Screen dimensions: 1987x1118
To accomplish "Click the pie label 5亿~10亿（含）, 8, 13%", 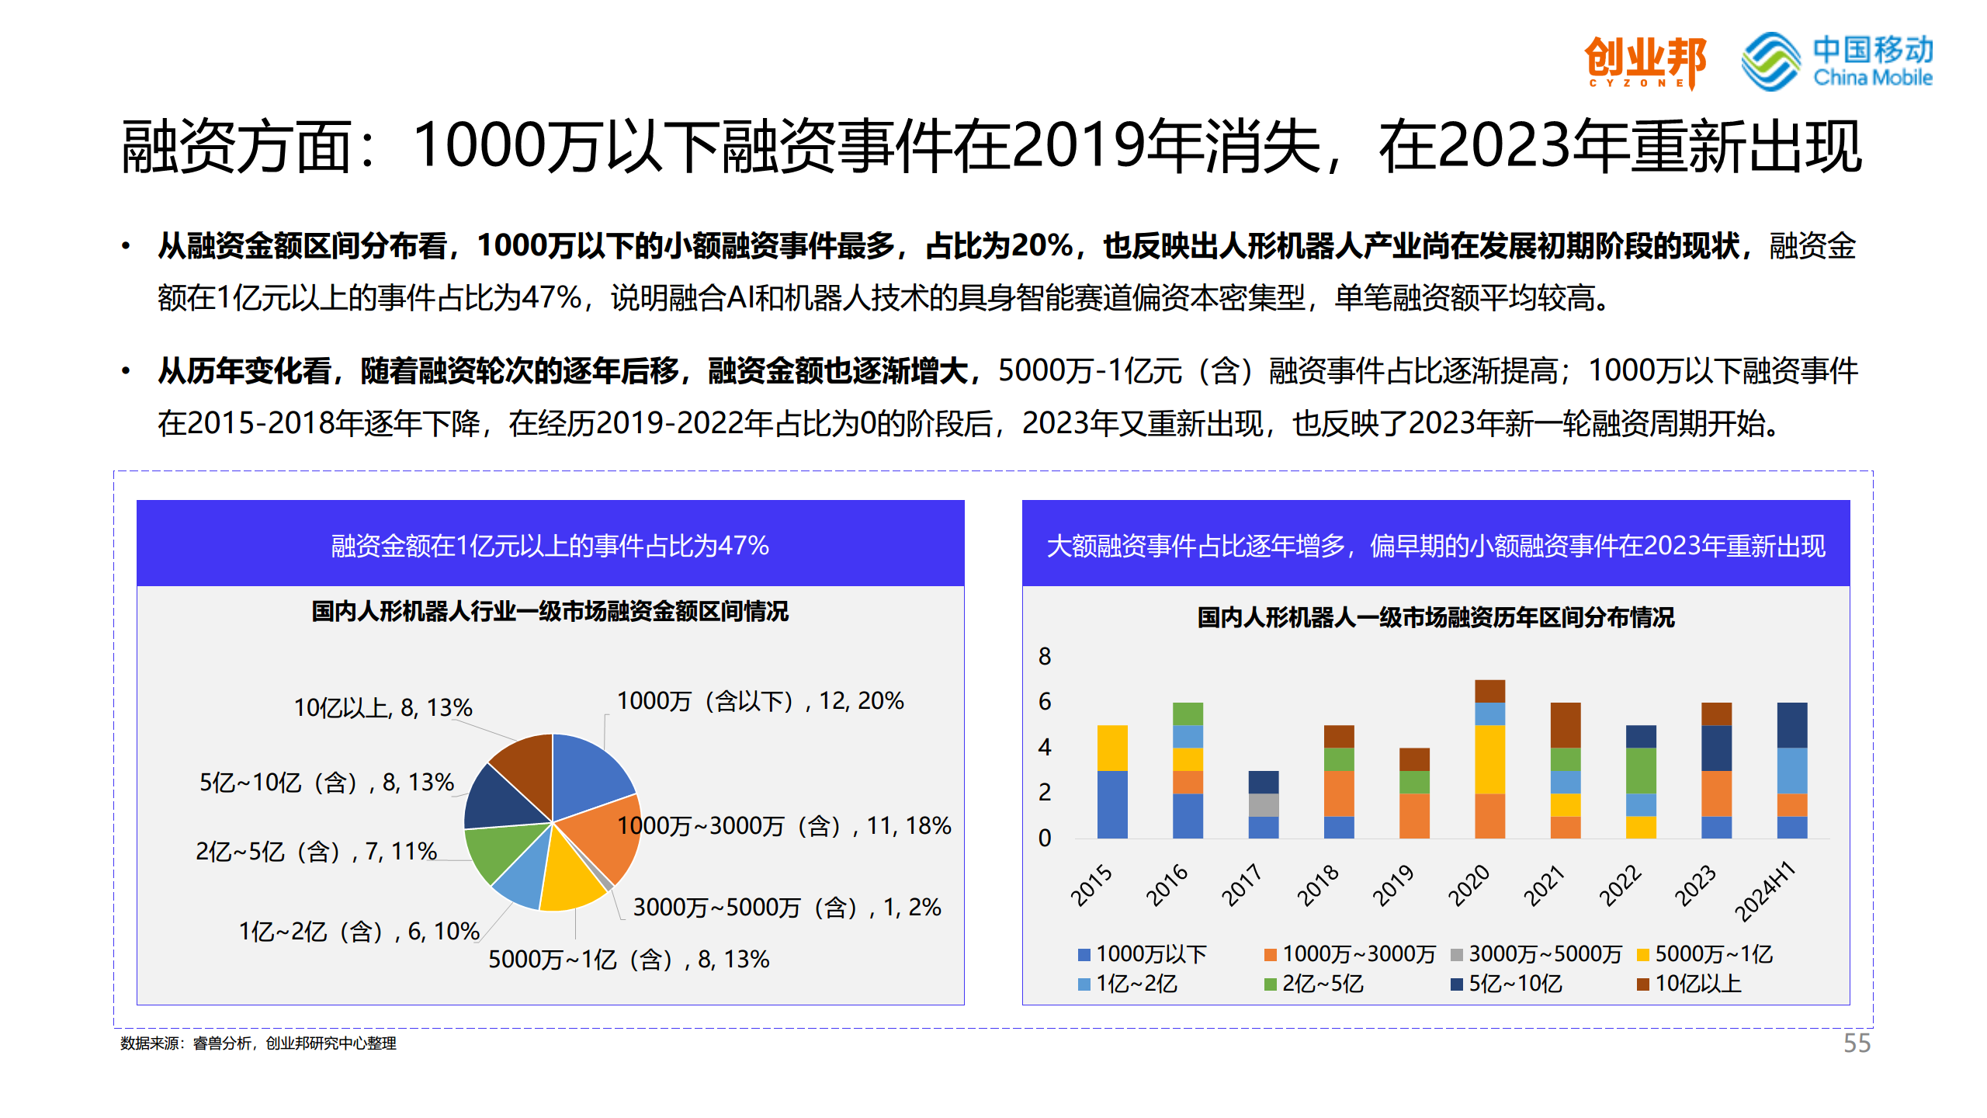I will (x=327, y=782).
